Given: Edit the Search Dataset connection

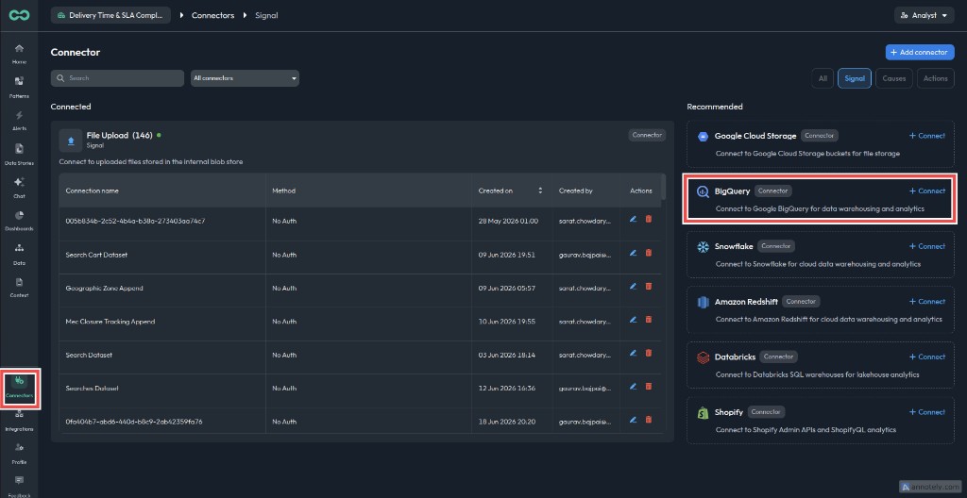Looking at the screenshot, I should tap(633, 353).
